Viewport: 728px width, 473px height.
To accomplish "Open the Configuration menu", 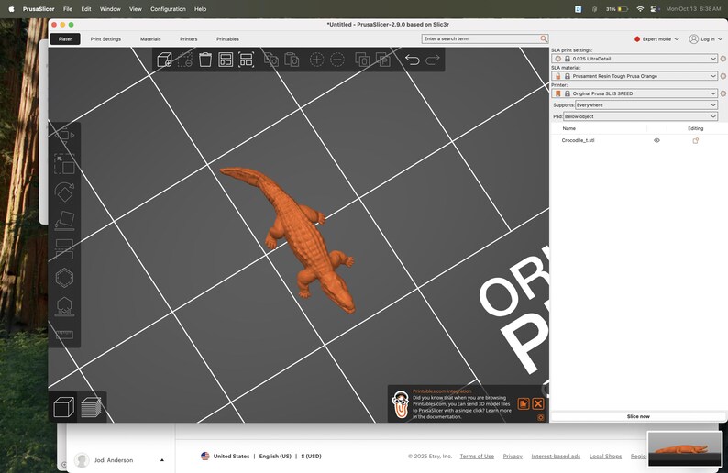I will coord(168,9).
